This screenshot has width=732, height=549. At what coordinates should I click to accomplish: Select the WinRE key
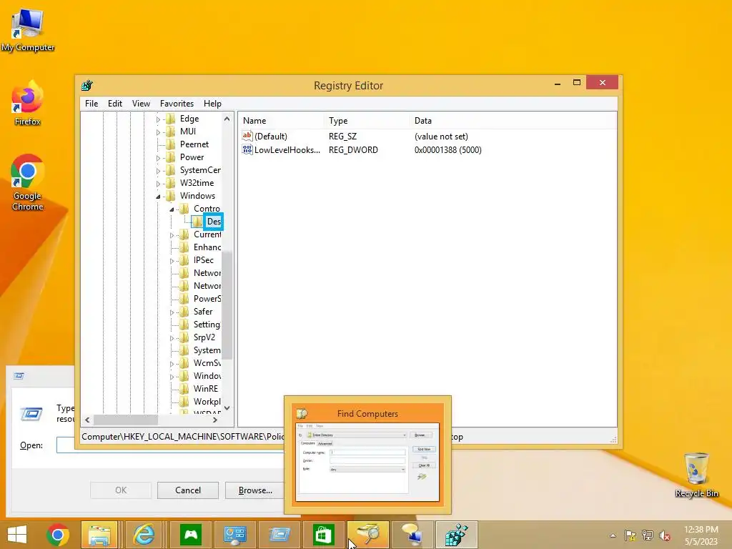coord(205,388)
